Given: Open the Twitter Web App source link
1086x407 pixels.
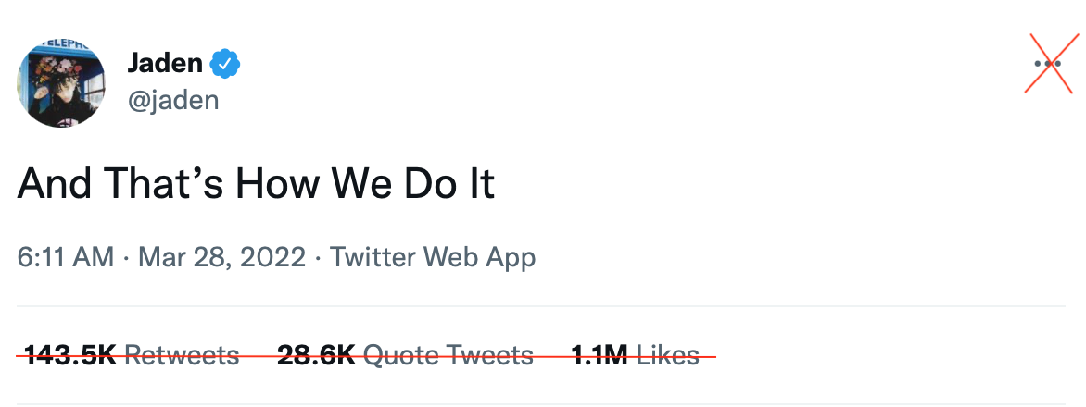Looking at the screenshot, I should [433, 256].
